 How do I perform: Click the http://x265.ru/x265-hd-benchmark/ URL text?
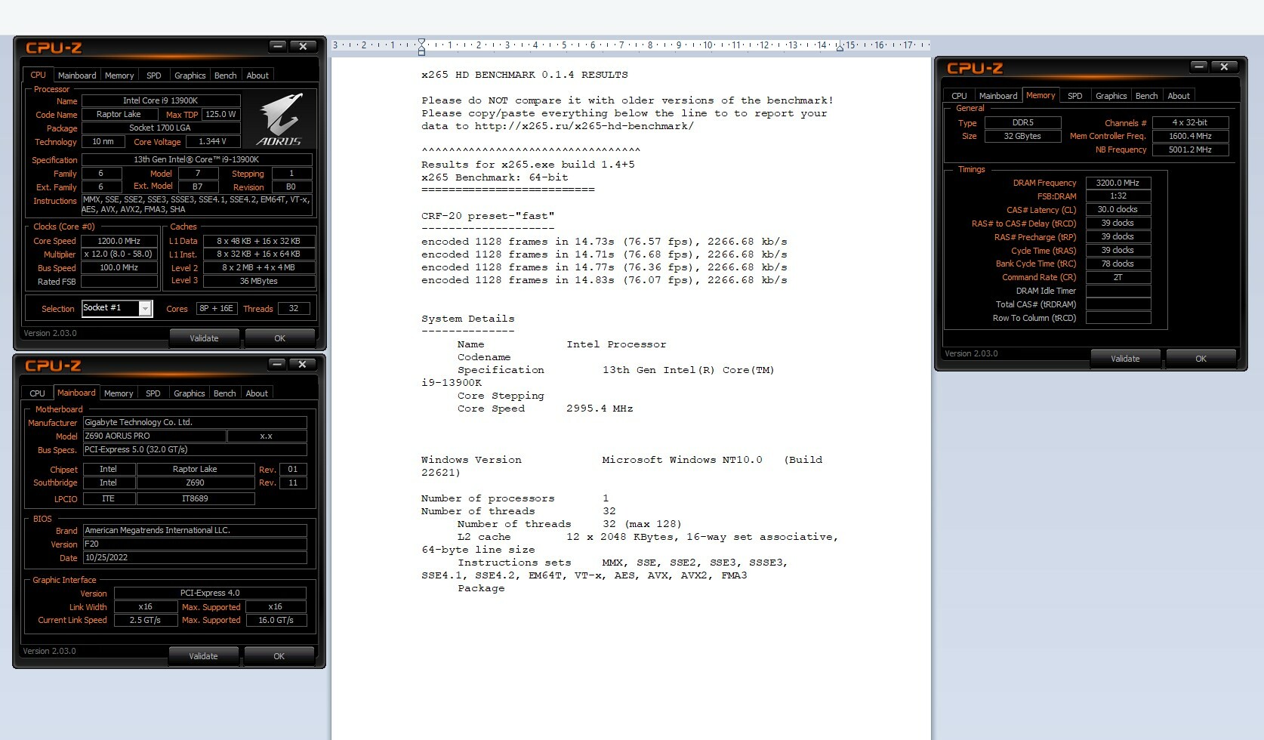click(584, 126)
